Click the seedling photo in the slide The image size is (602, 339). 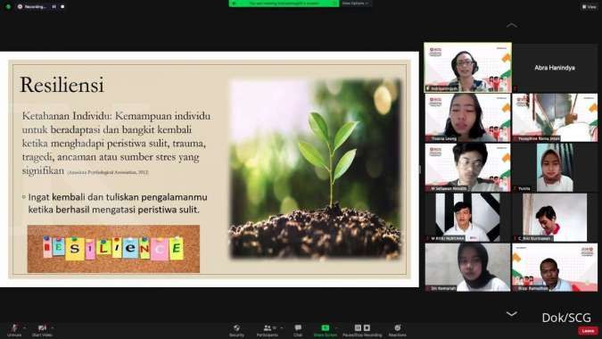point(315,169)
